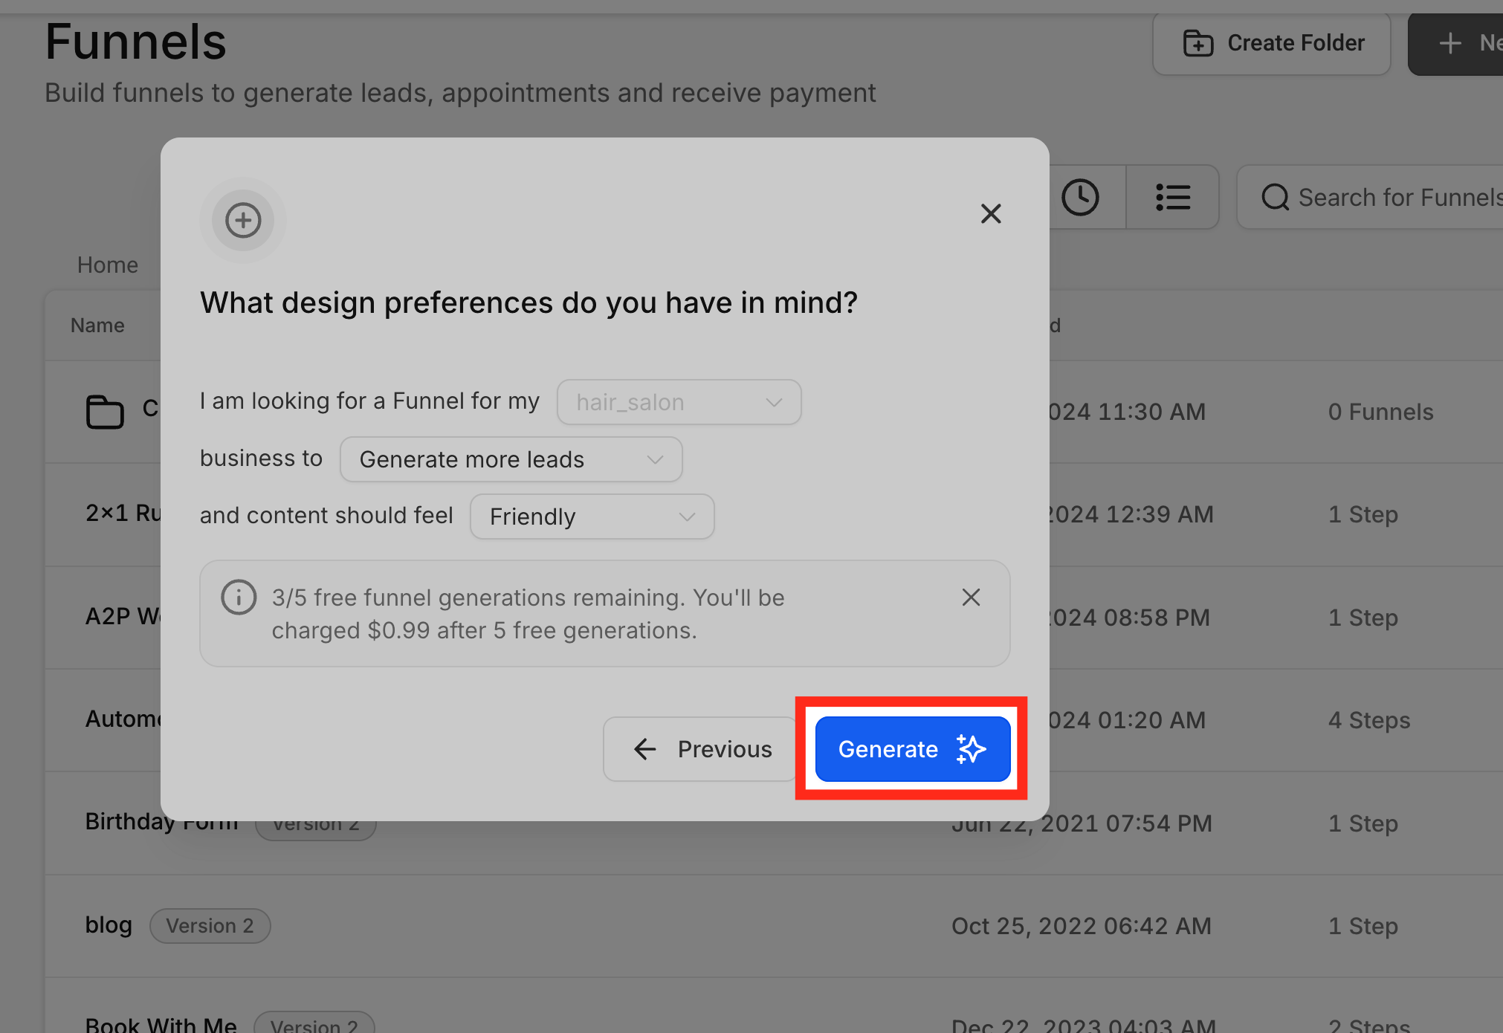Expand the Generate more leads dropdown
The image size is (1503, 1033).
(511, 460)
